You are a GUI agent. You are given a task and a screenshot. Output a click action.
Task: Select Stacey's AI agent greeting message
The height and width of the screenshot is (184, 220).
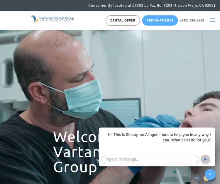(159, 137)
